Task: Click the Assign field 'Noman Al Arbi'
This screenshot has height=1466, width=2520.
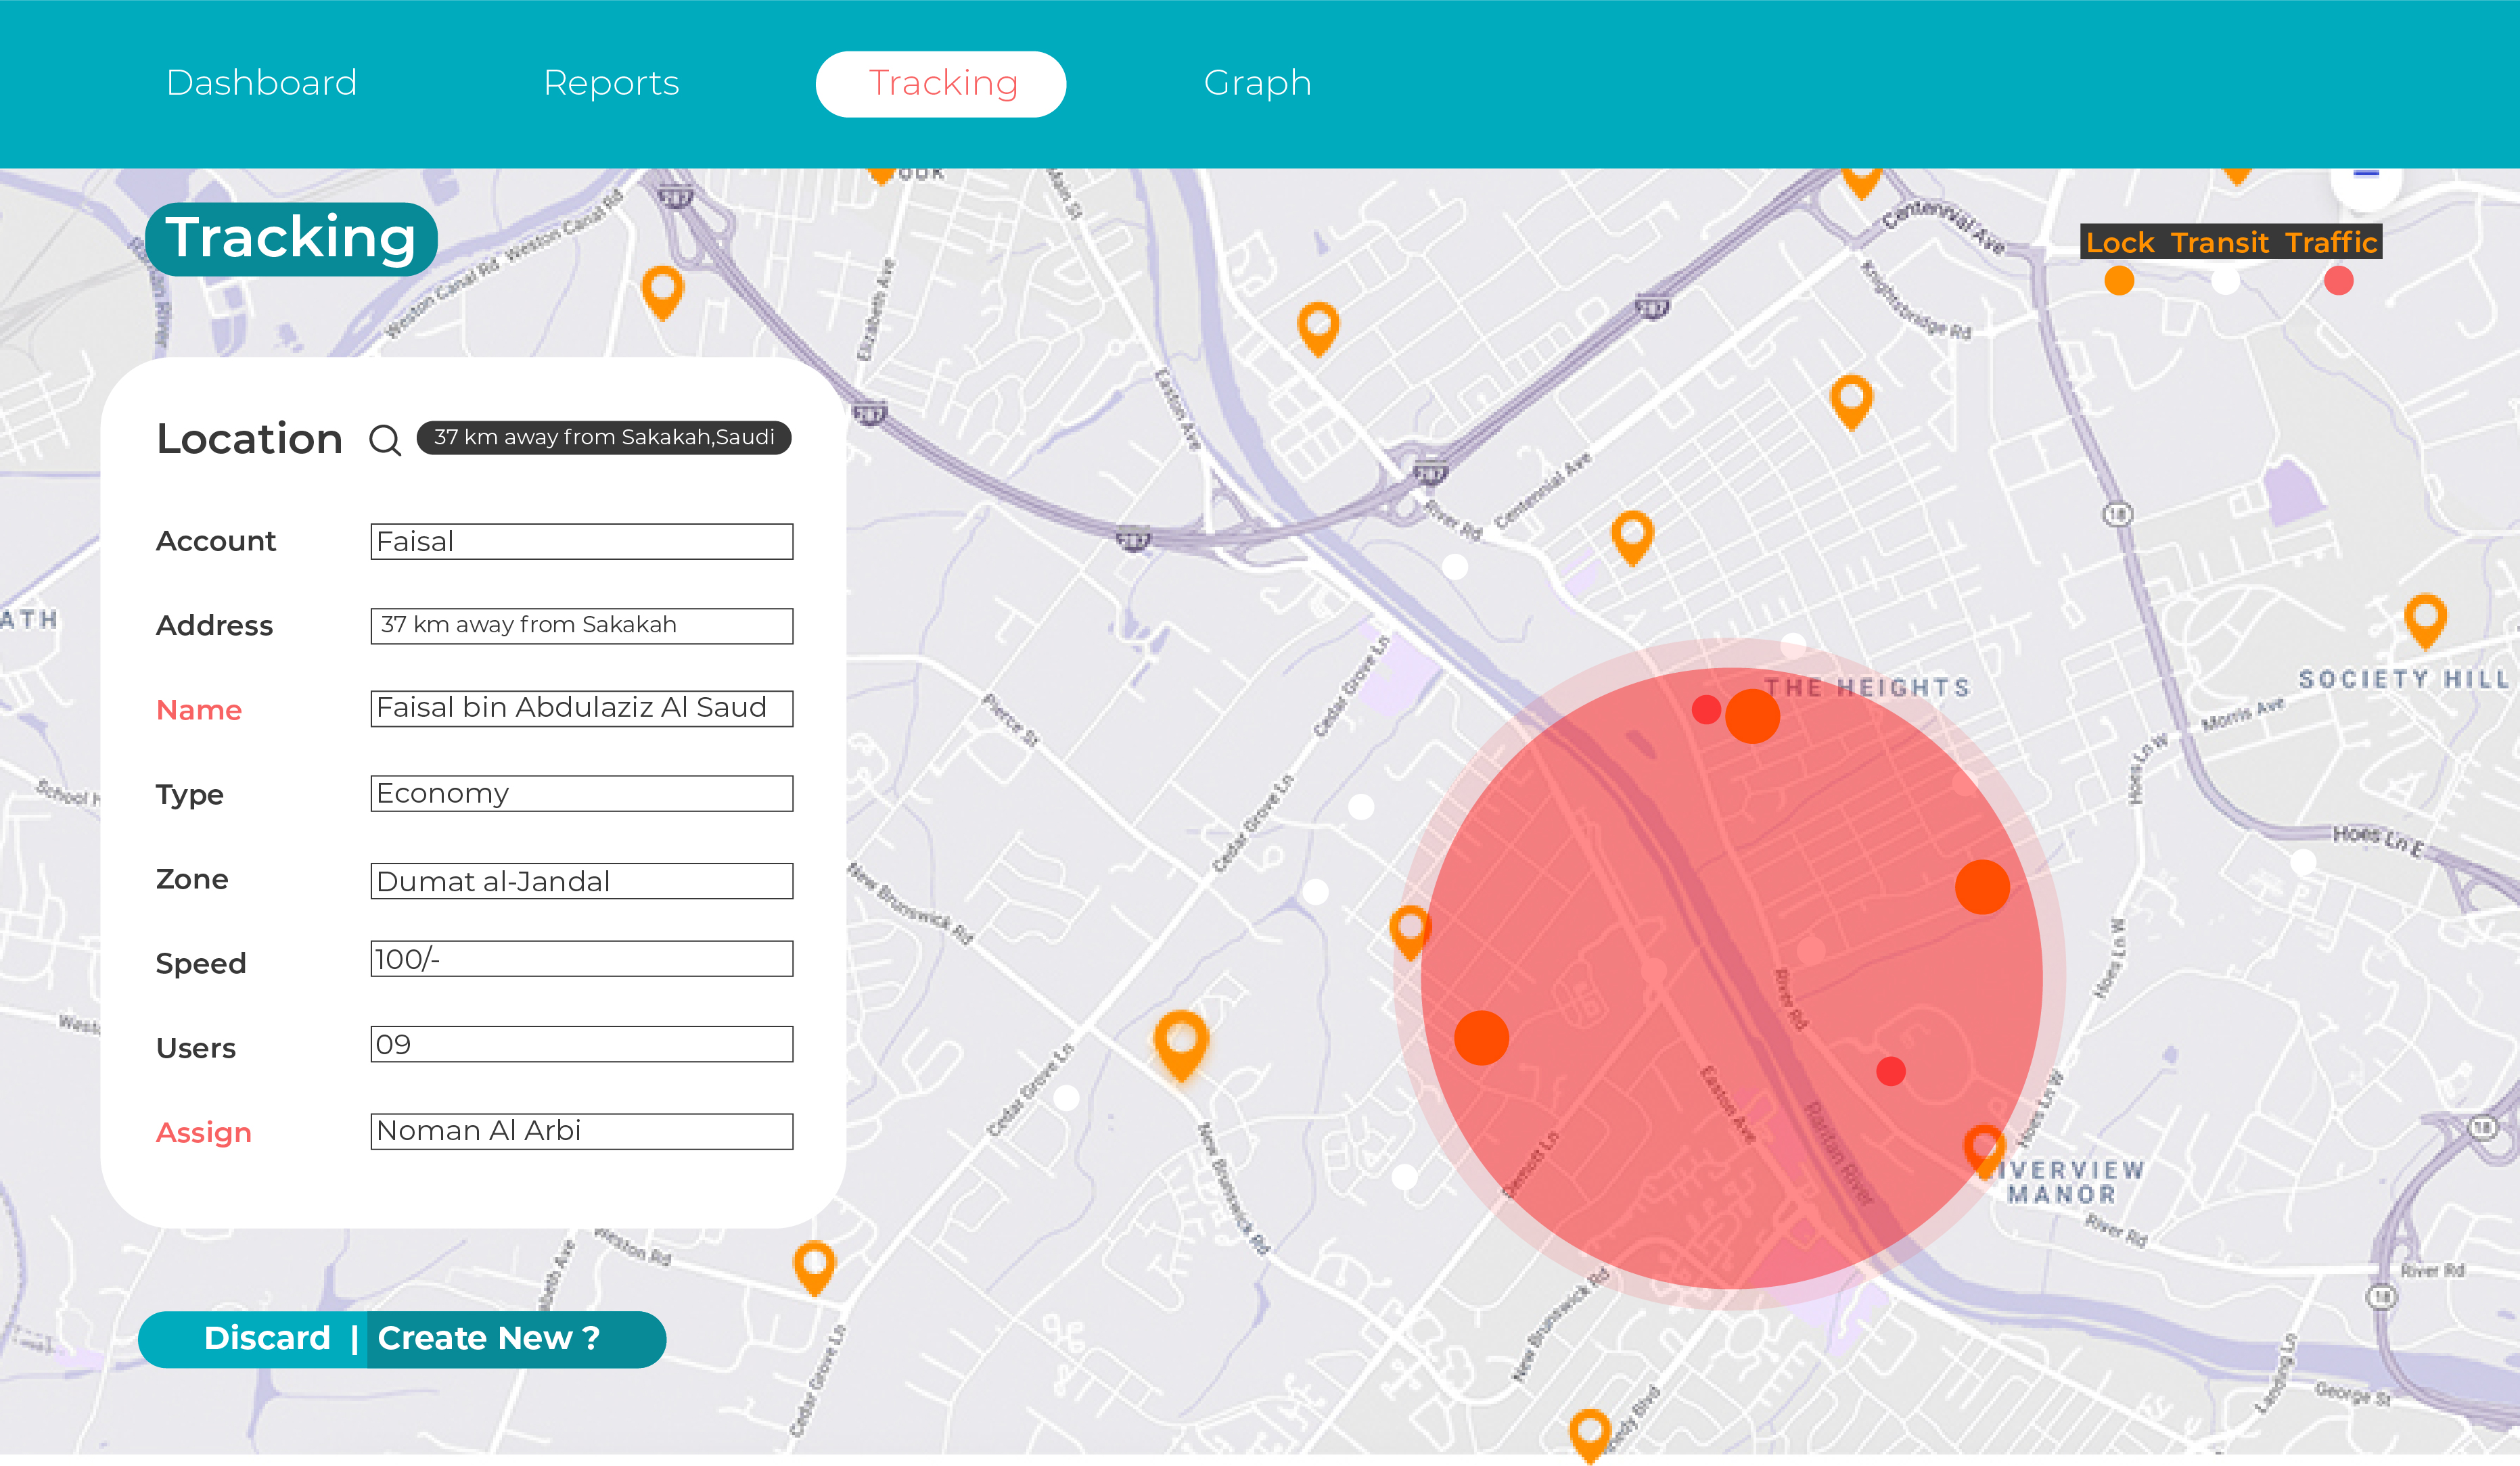Action: tap(582, 1131)
